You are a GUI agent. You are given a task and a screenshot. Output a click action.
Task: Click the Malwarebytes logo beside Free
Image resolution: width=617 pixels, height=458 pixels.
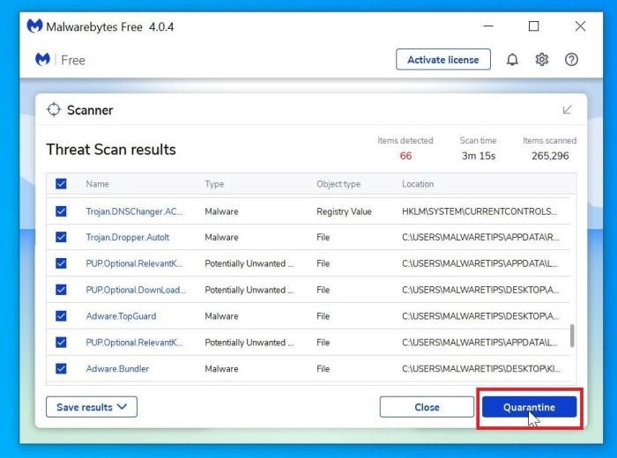point(42,60)
